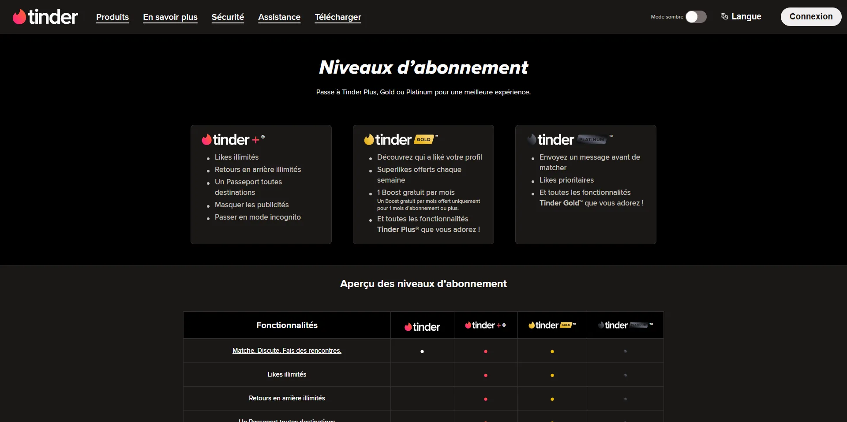Image resolution: width=847 pixels, height=422 pixels.
Task: Open the Langue language selector
Action: 741,17
